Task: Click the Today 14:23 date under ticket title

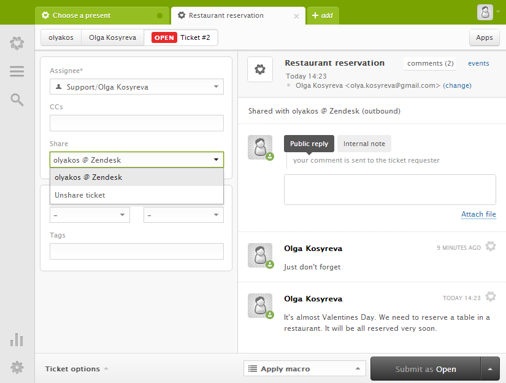Action: click(306, 76)
